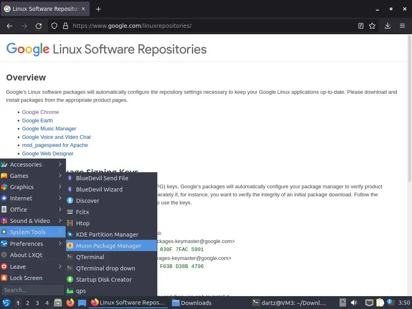This screenshot has width=412, height=309.
Task: Switch to virtual desktop 1
Action: pos(18,303)
